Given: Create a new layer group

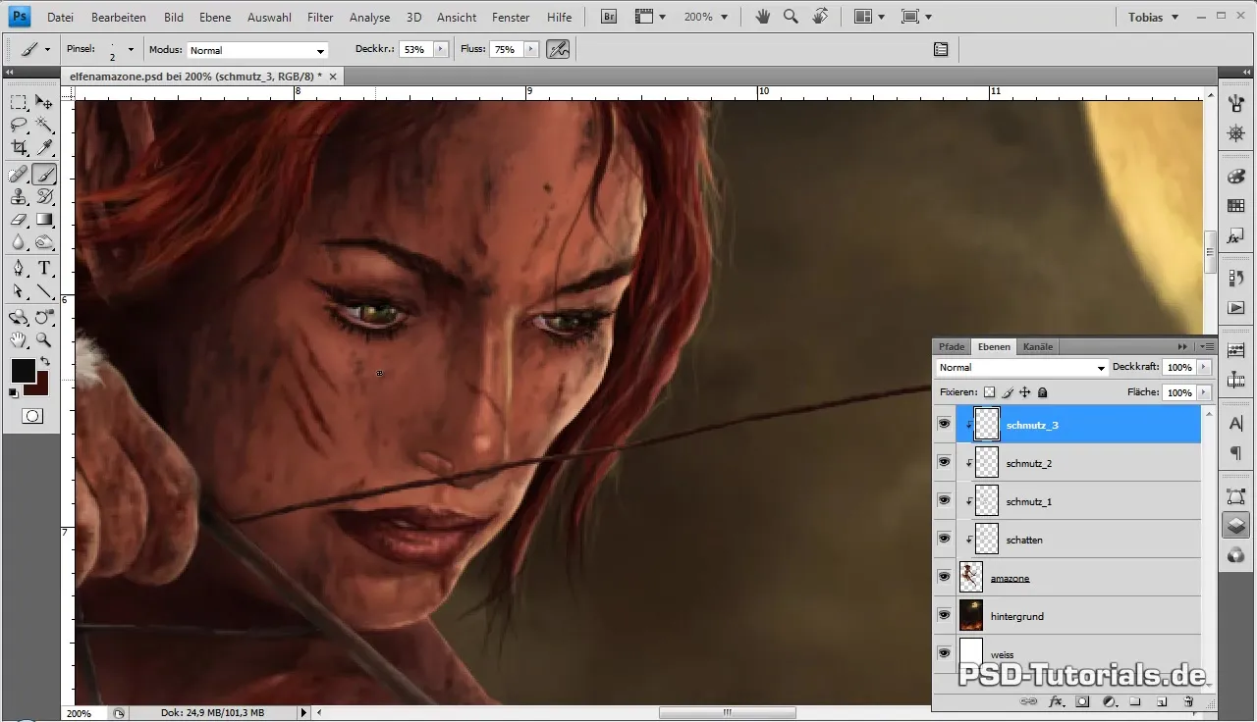Looking at the screenshot, I should point(1134,701).
